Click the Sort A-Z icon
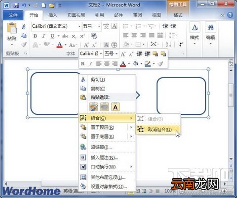The width and height of the screenshot is (237, 198). click(168, 44)
